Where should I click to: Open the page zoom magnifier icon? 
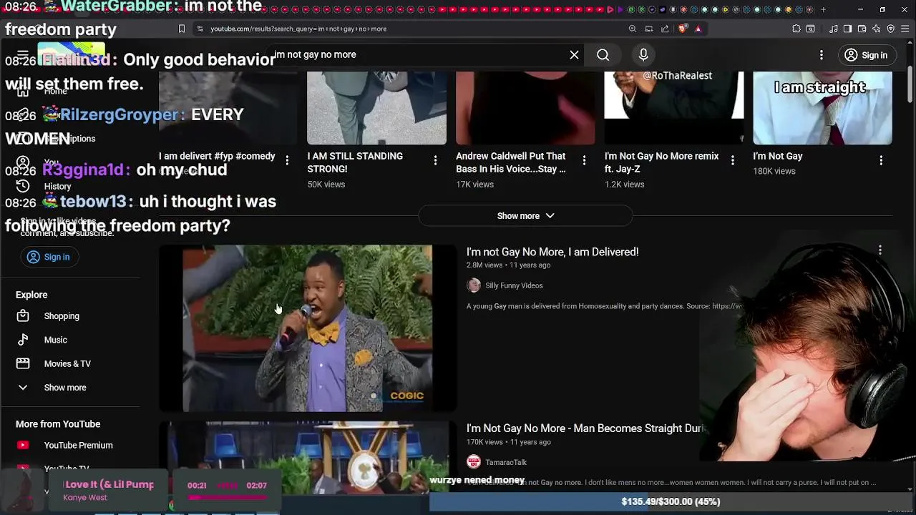(633, 29)
